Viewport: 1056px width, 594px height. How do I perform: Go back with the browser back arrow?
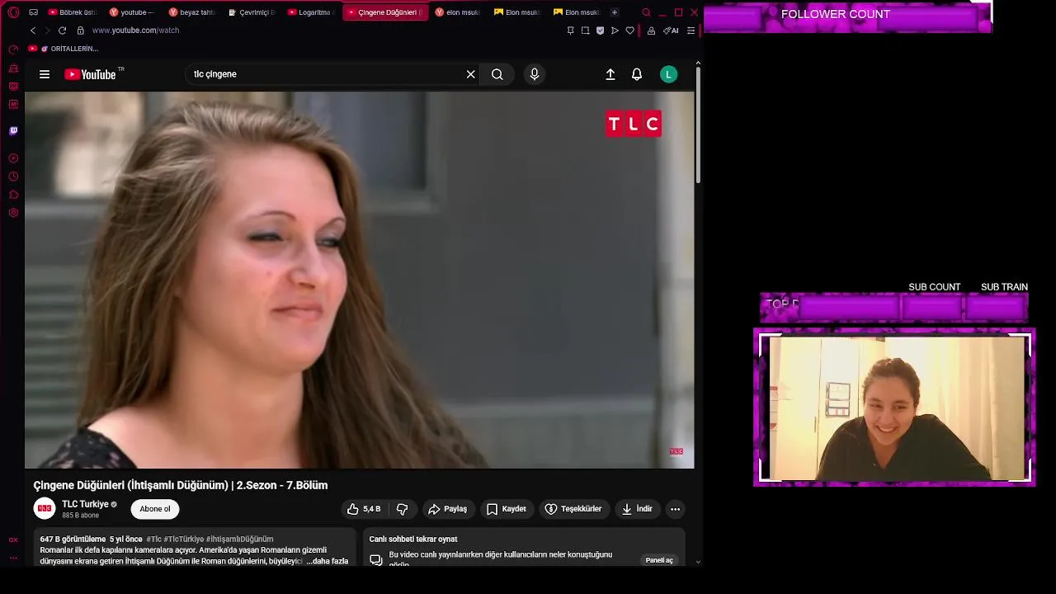click(x=33, y=31)
